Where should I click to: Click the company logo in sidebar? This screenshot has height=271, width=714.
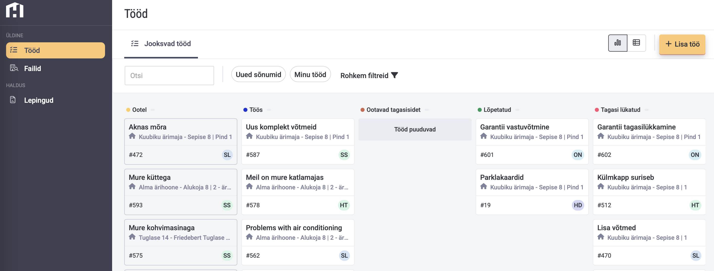[15, 10]
